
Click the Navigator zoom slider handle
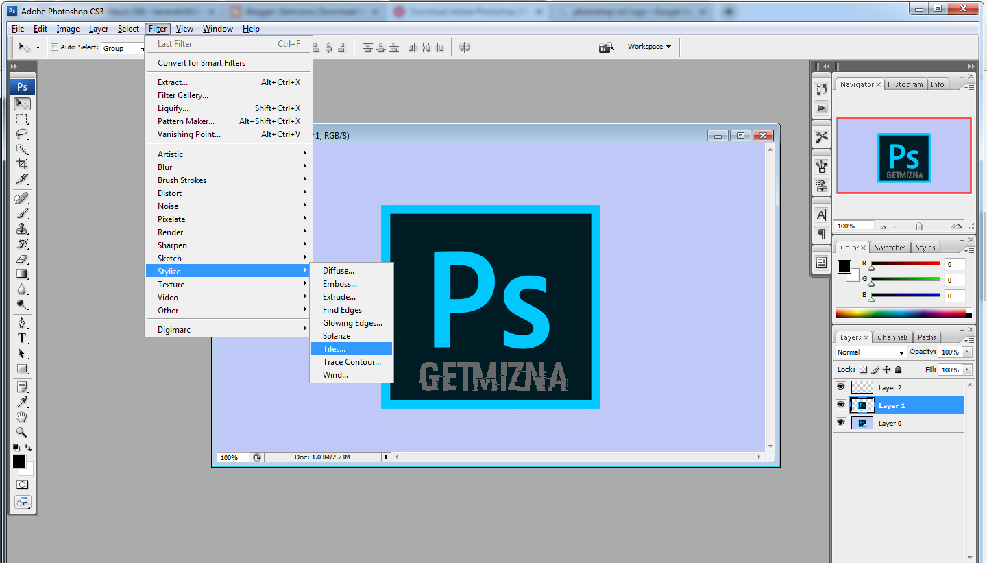pyautogui.click(x=919, y=226)
